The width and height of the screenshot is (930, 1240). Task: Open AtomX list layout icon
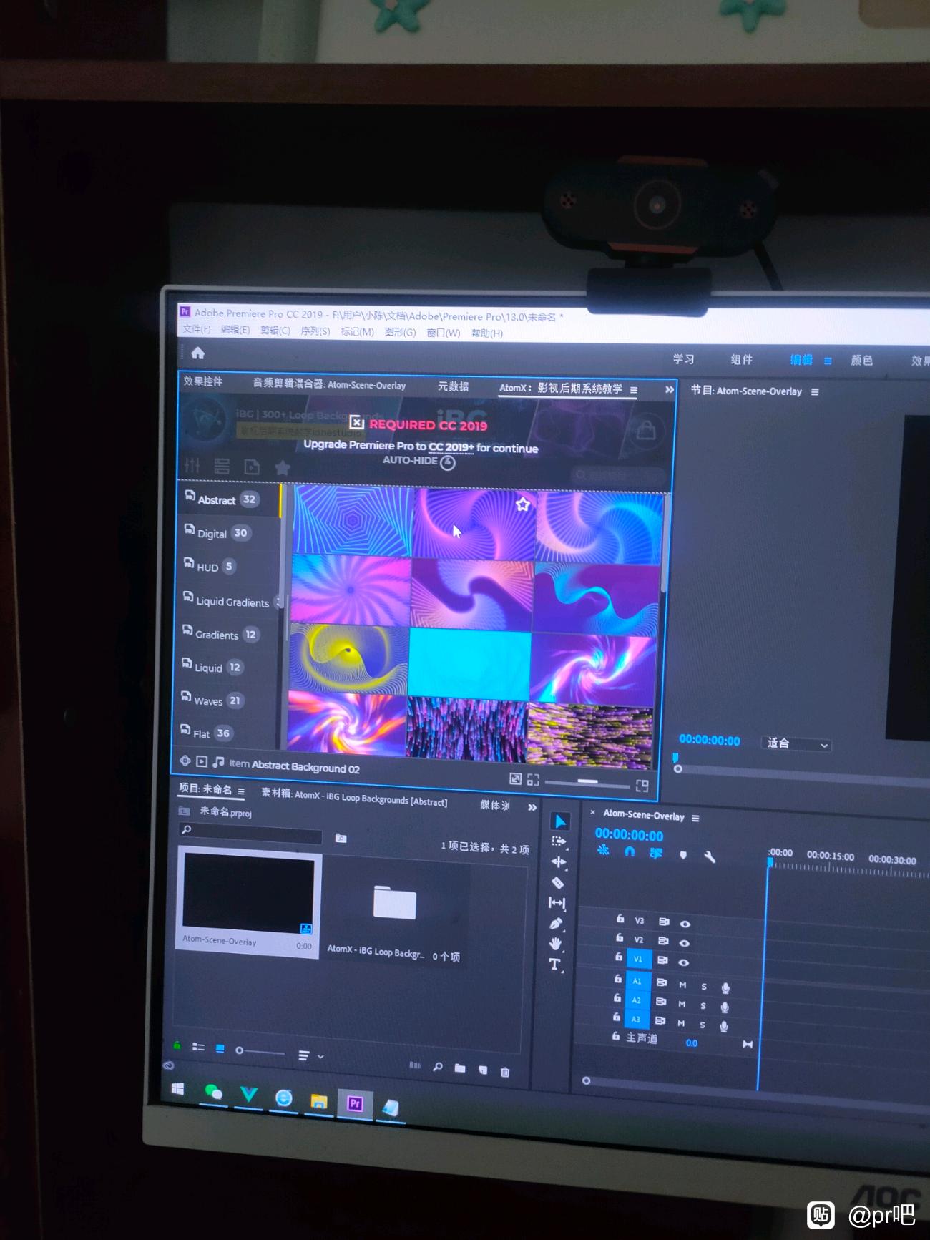point(222,467)
